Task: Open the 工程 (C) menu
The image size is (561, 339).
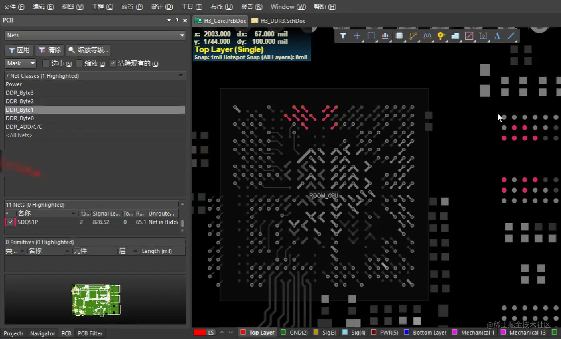Action: pyautogui.click(x=103, y=7)
